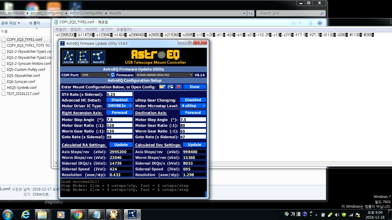Click the mounts breadcrumb in Explorer address bar
The height and width of the screenshot is (220, 392).
point(115,13)
